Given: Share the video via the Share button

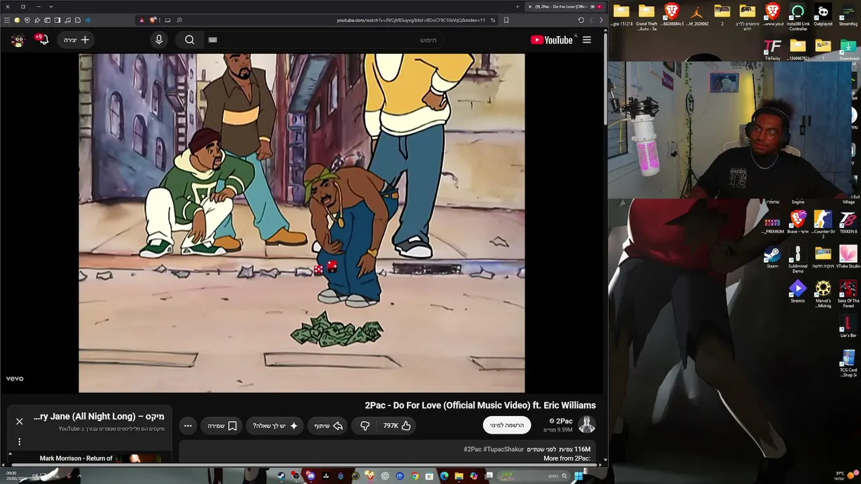Looking at the screenshot, I should tap(328, 426).
